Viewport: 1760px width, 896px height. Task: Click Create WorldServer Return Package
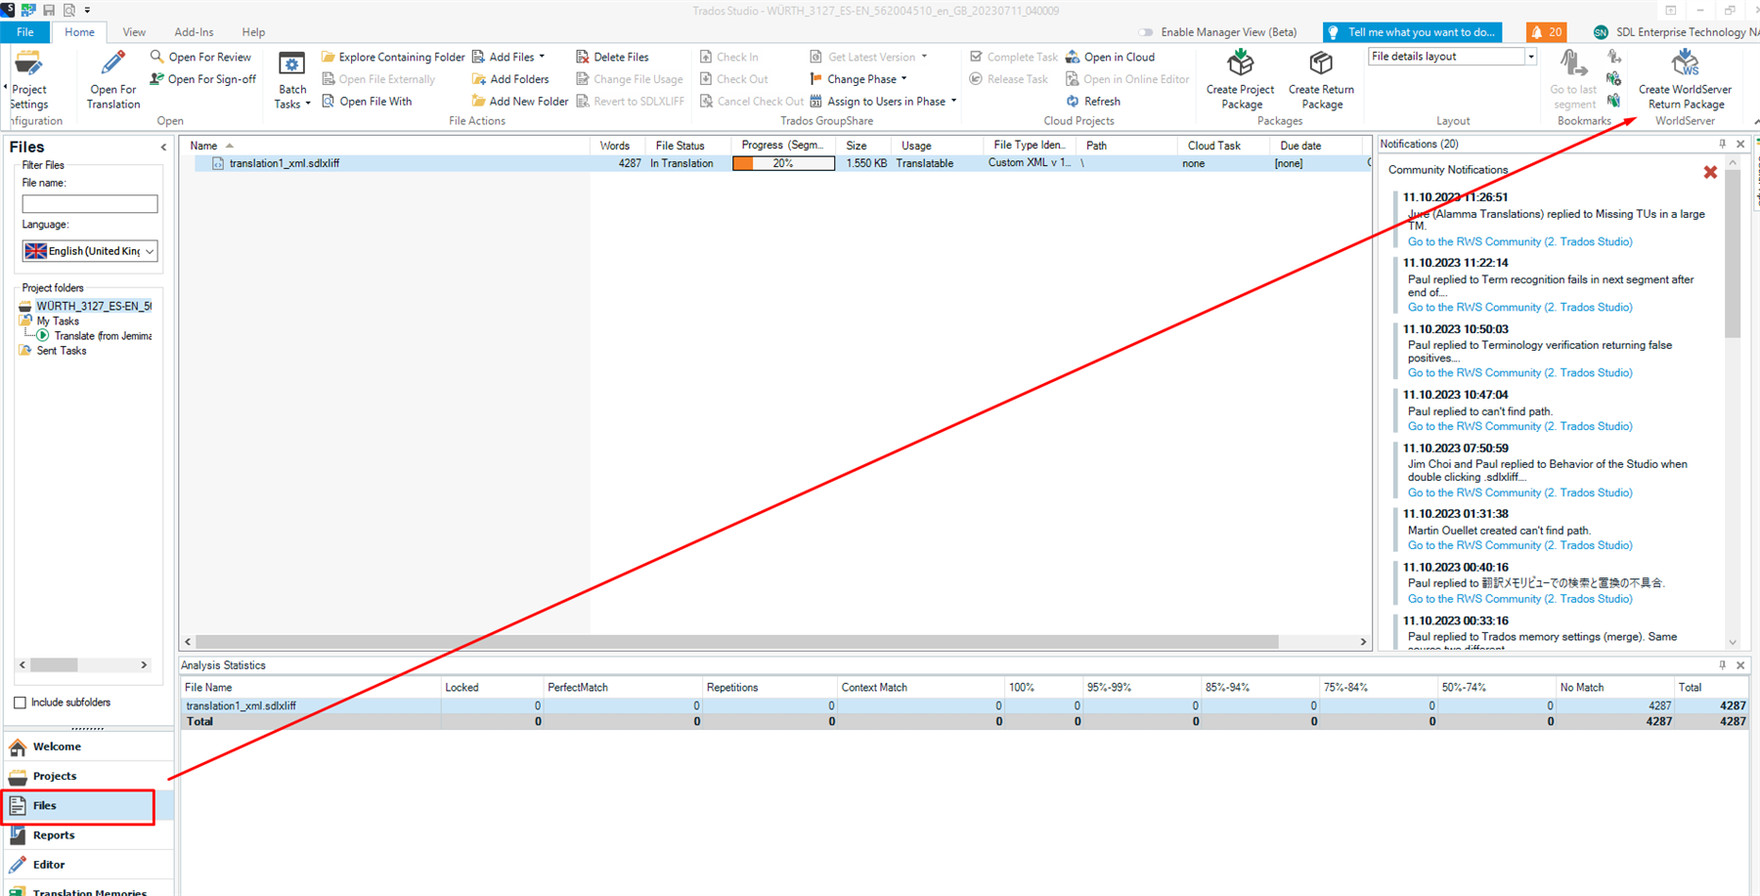coord(1685,80)
